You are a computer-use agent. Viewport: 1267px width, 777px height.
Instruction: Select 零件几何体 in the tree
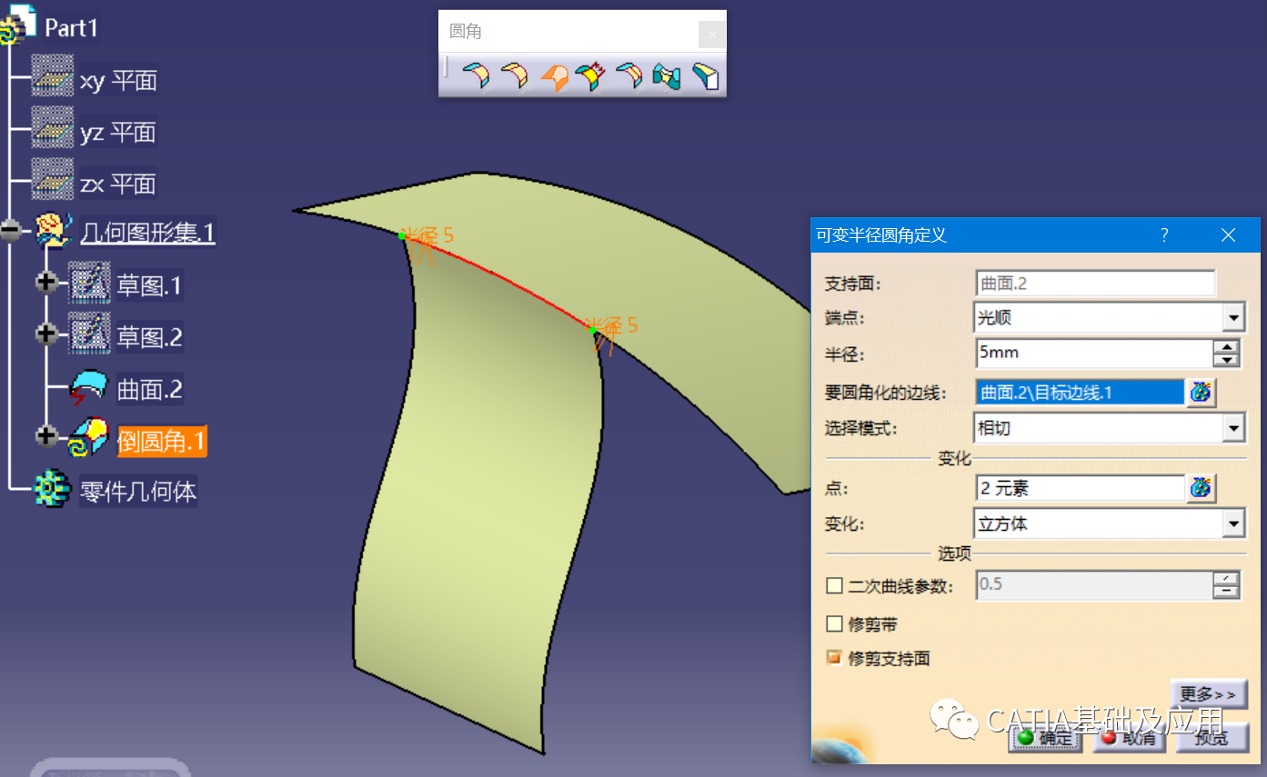(x=137, y=492)
